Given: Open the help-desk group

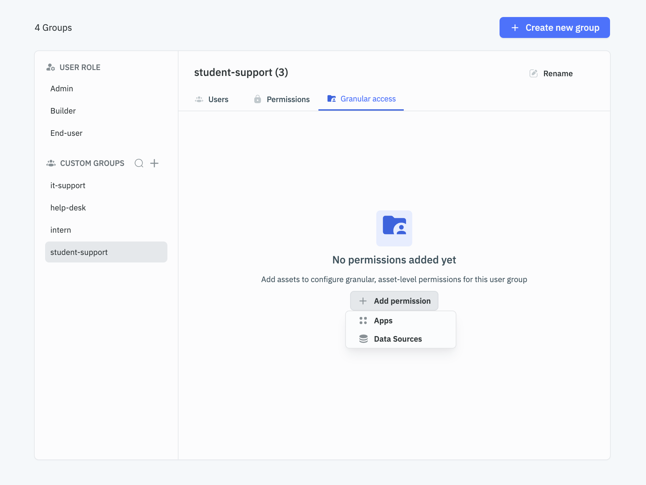Looking at the screenshot, I should [x=68, y=208].
